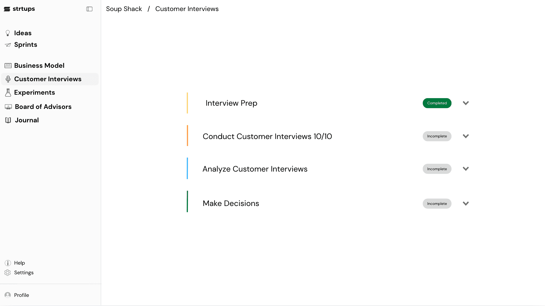Toggle the sidebar collapse control

[89, 9]
